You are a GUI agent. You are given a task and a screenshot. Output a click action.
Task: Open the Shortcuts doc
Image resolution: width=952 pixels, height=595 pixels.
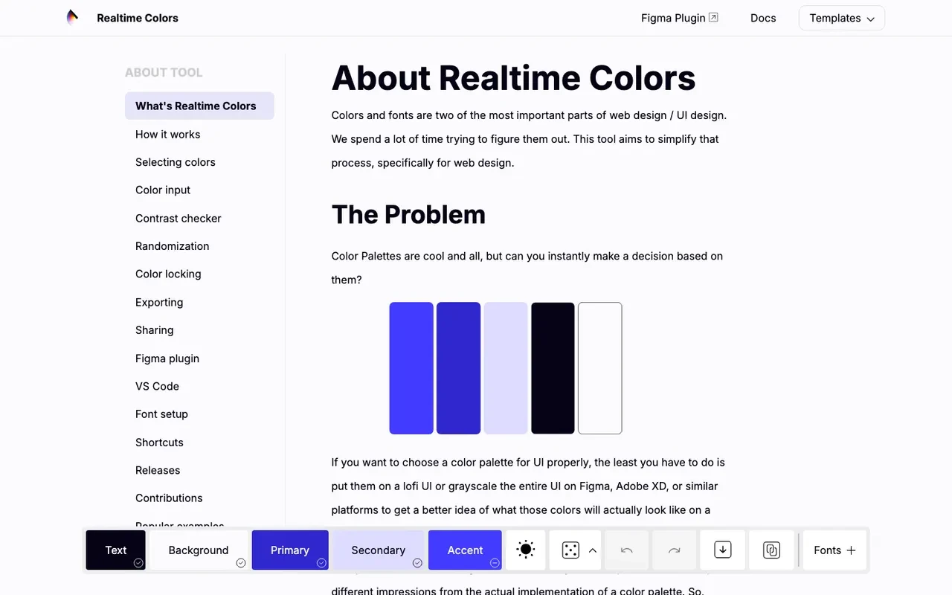coord(159,443)
